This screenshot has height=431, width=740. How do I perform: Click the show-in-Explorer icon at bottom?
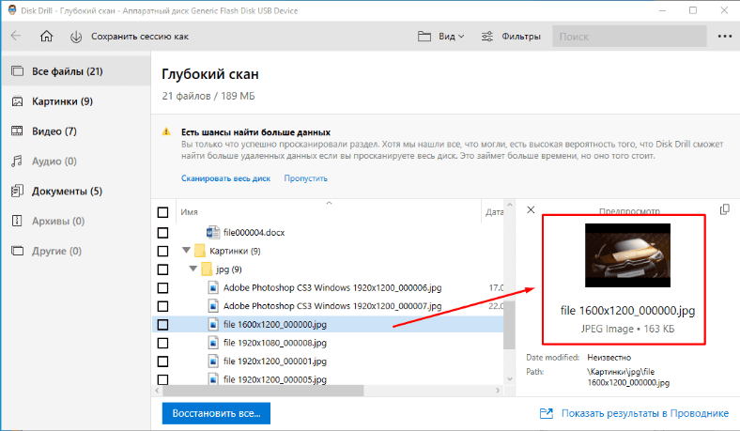coord(546,413)
